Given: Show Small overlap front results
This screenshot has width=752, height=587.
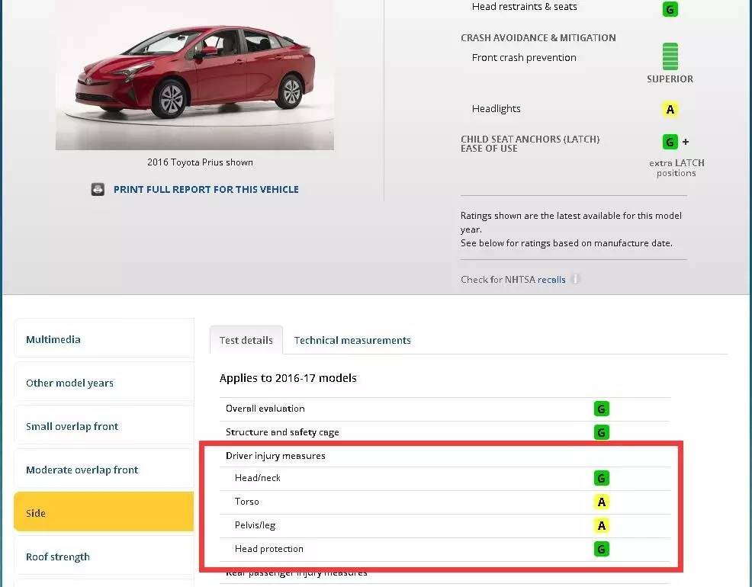Looking at the screenshot, I should point(104,426).
